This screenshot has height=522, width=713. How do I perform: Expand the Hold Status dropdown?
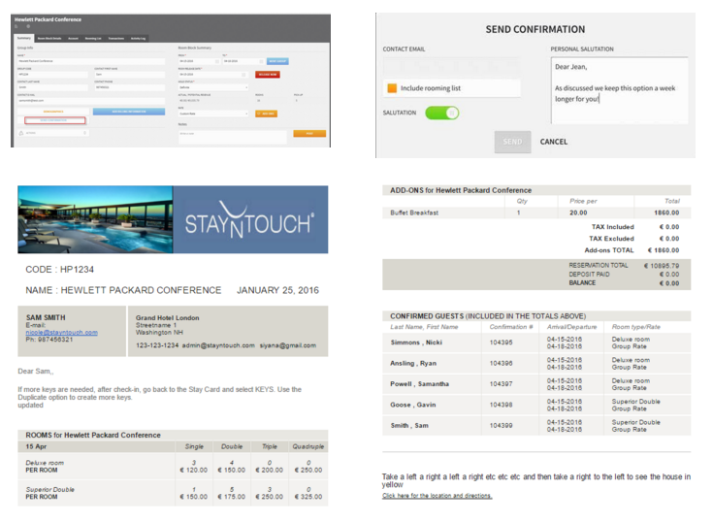pyautogui.click(x=213, y=87)
